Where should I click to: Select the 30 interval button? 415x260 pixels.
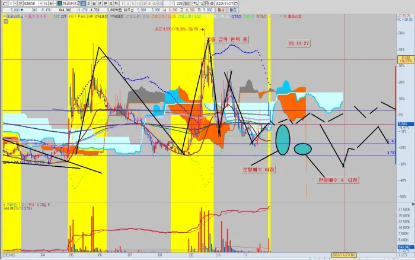[149, 4]
